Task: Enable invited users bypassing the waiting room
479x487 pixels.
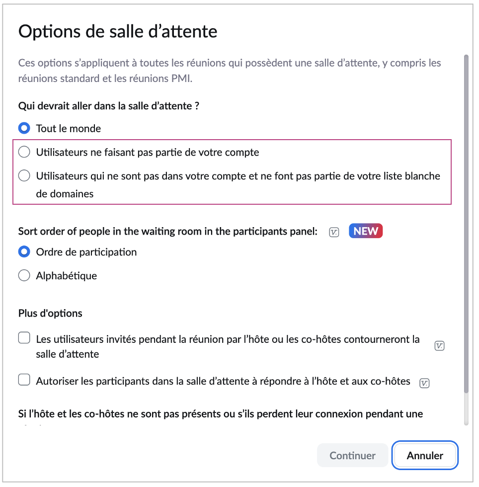Action: point(24,339)
